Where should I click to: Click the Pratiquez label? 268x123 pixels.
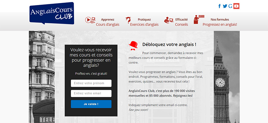pyautogui.click(x=144, y=20)
